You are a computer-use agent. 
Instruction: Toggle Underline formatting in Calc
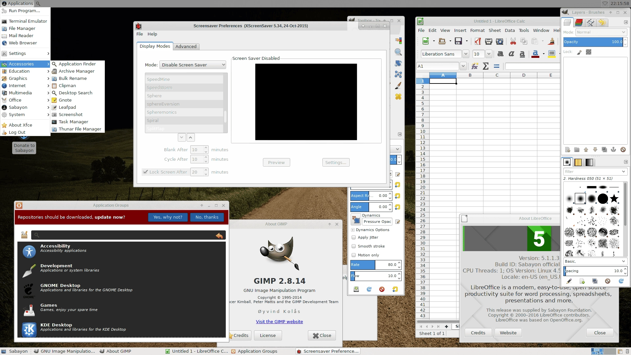[x=522, y=54]
